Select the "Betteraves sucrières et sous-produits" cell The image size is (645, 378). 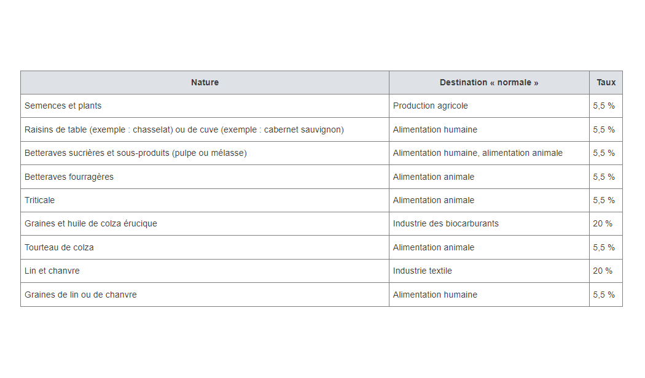coord(136,153)
